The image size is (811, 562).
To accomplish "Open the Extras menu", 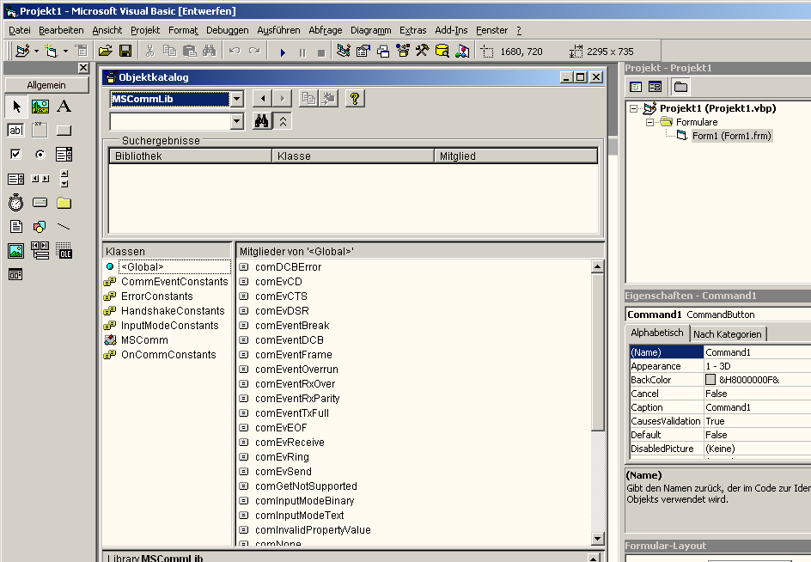I will click(x=412, y=30).
